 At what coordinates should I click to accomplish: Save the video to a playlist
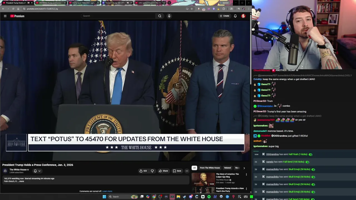177,171
